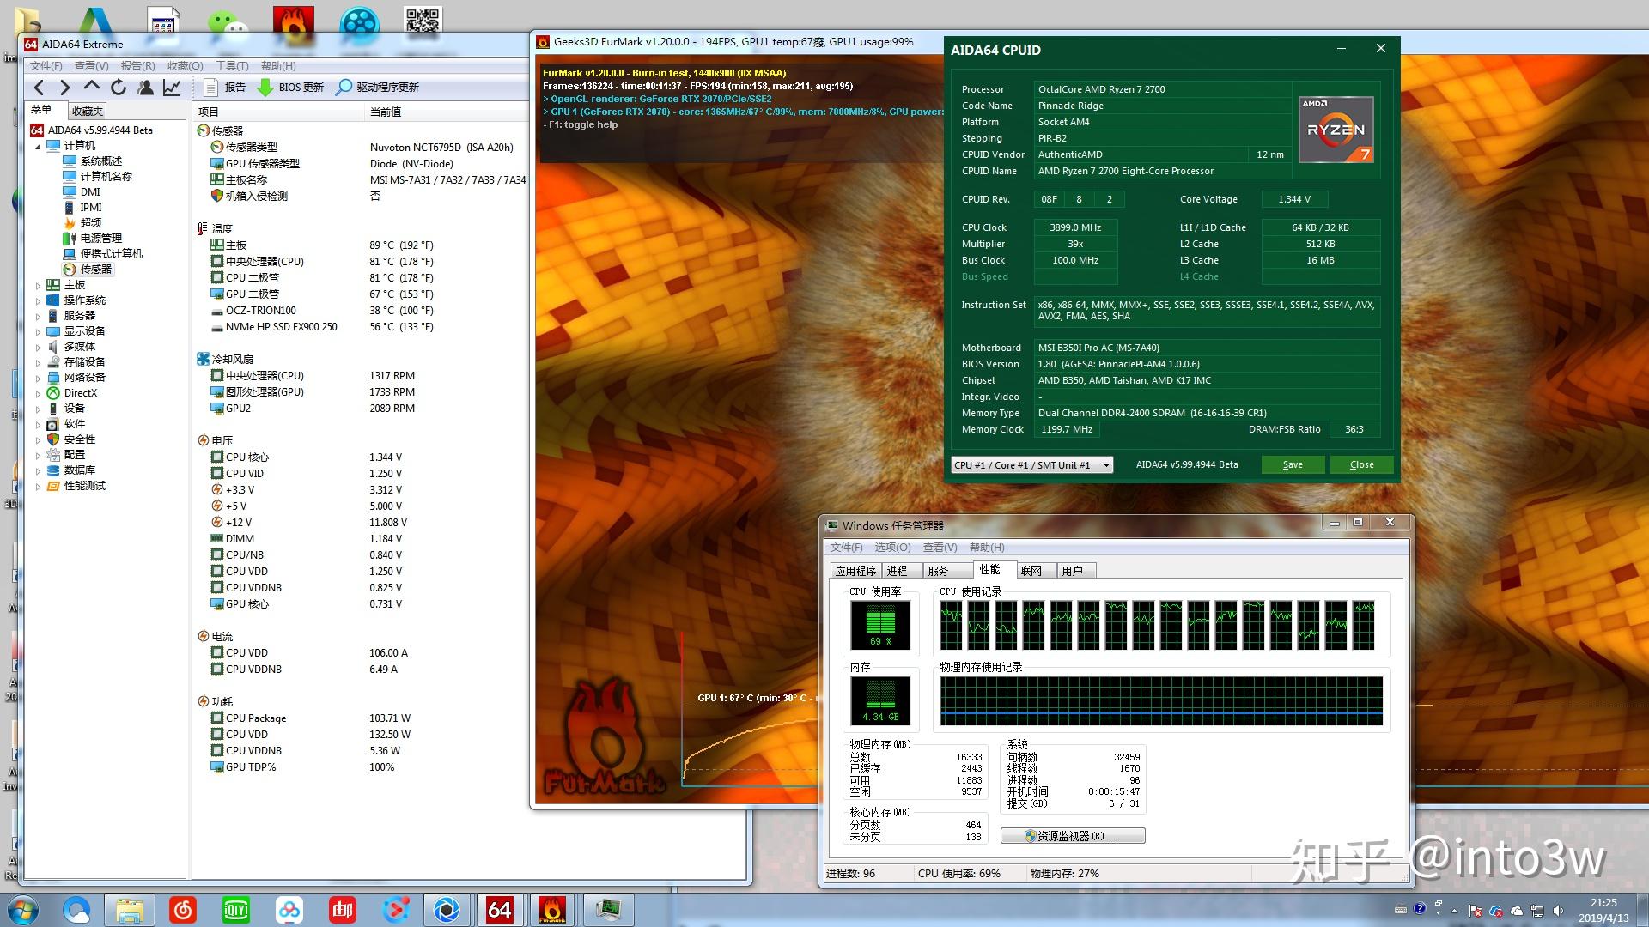The height and width of the screenshot is (927, 1649).
Task: Refresh AIDA64 with the refresh icon
Action: click(119, 87)
